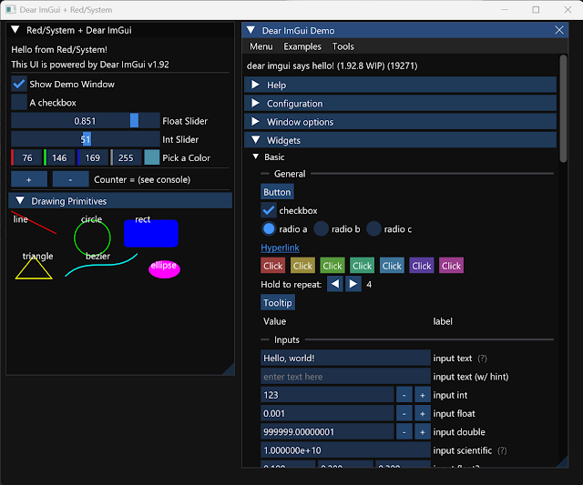
Task: Click the red Click button
Action: click(273, 266)
